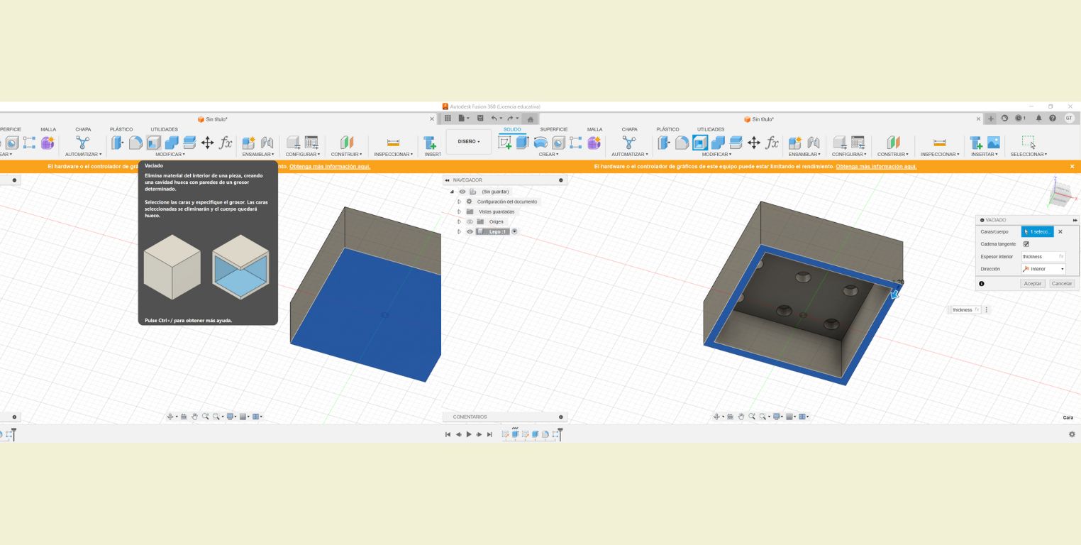The width and height of the screenshot is (1081, 545).
Task: Switch to the SÓLIDO tab
Action: 512,129
